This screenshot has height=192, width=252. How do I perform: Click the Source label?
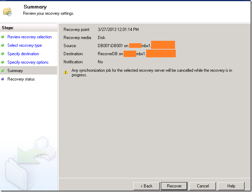tap(70, 46)
